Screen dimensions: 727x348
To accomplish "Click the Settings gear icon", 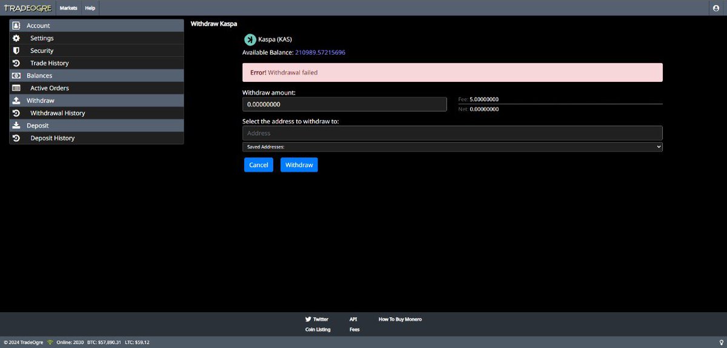I will (16, 38).
